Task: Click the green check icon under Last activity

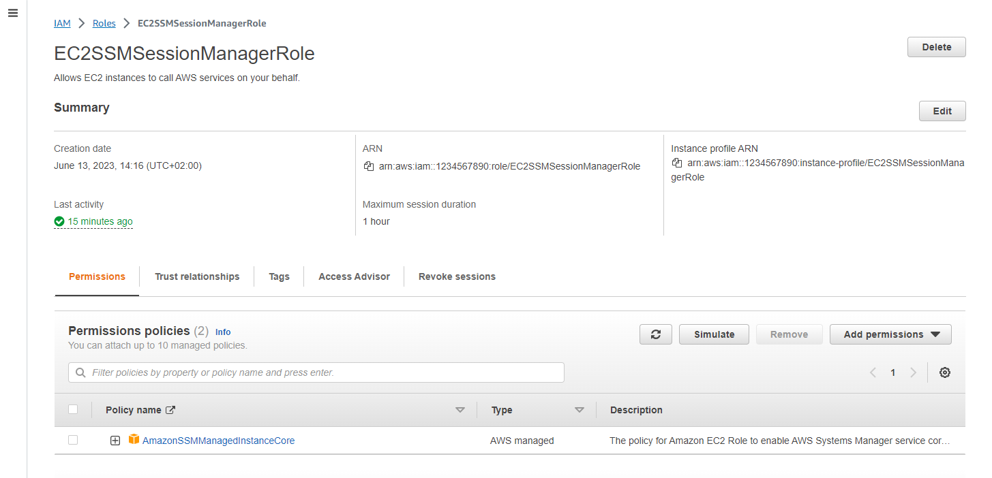Action: tap(59, 221)
